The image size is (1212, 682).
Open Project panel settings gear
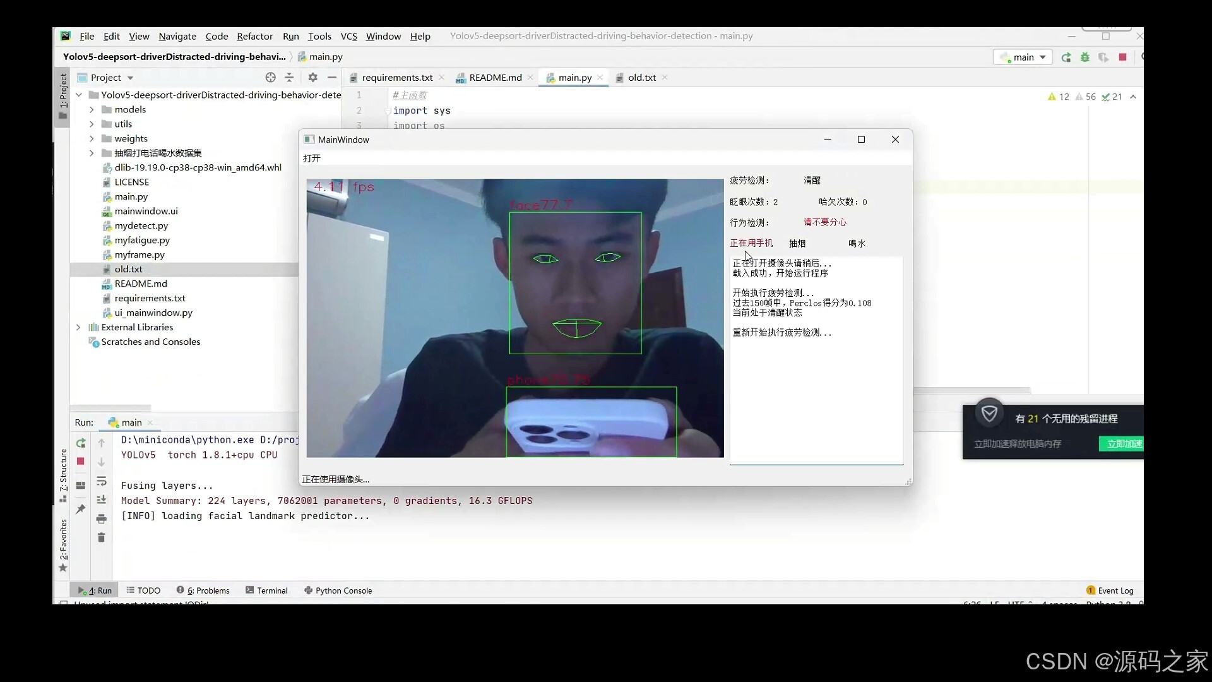[312, 77]
